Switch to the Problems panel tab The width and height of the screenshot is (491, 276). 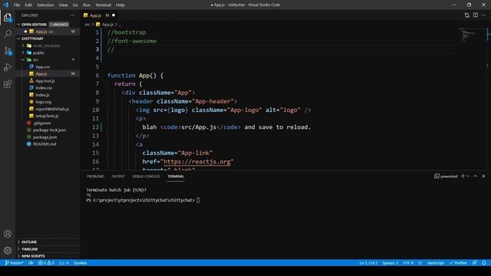(95, 176)
